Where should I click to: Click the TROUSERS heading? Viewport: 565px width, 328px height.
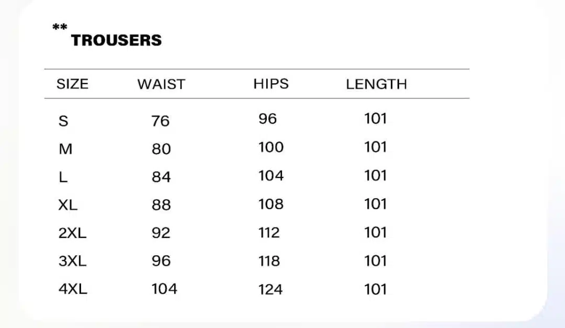[x=116, y=40]
